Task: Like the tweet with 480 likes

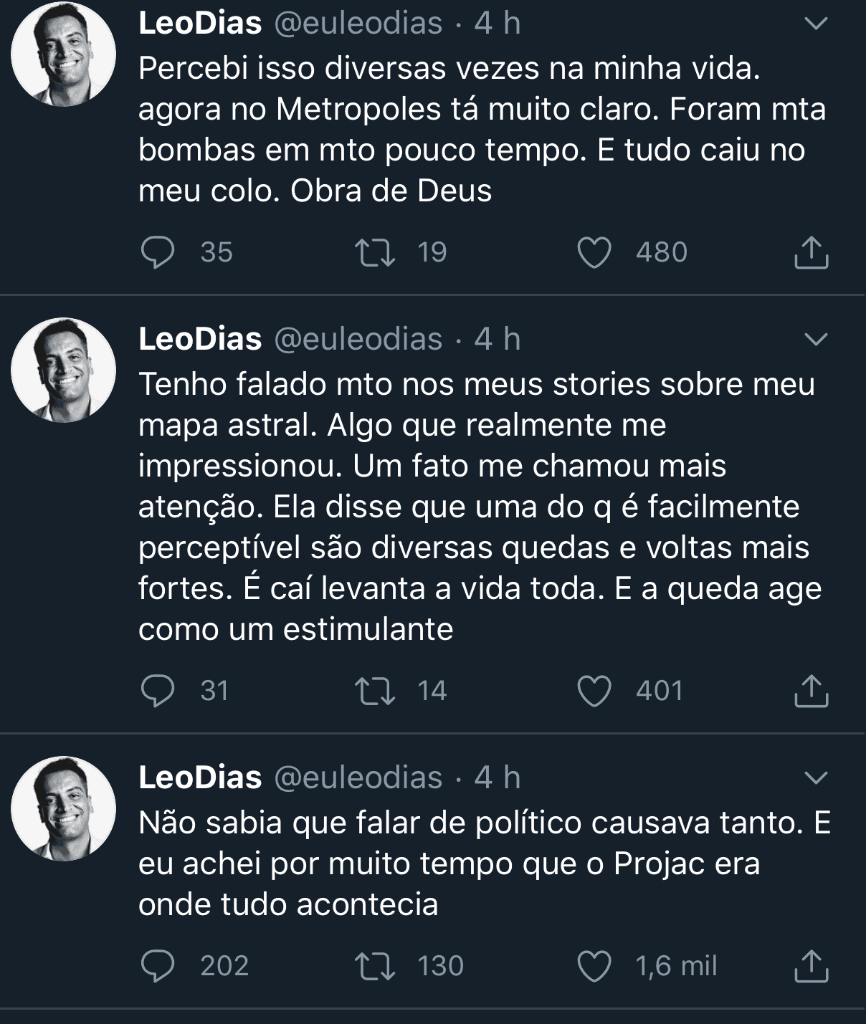Action: 594,253
